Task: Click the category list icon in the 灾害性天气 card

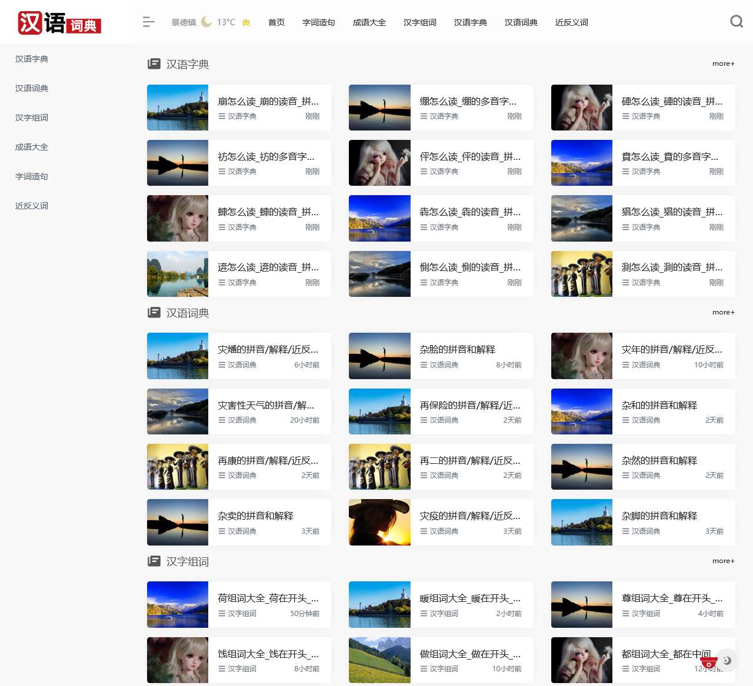Action: 222,420
